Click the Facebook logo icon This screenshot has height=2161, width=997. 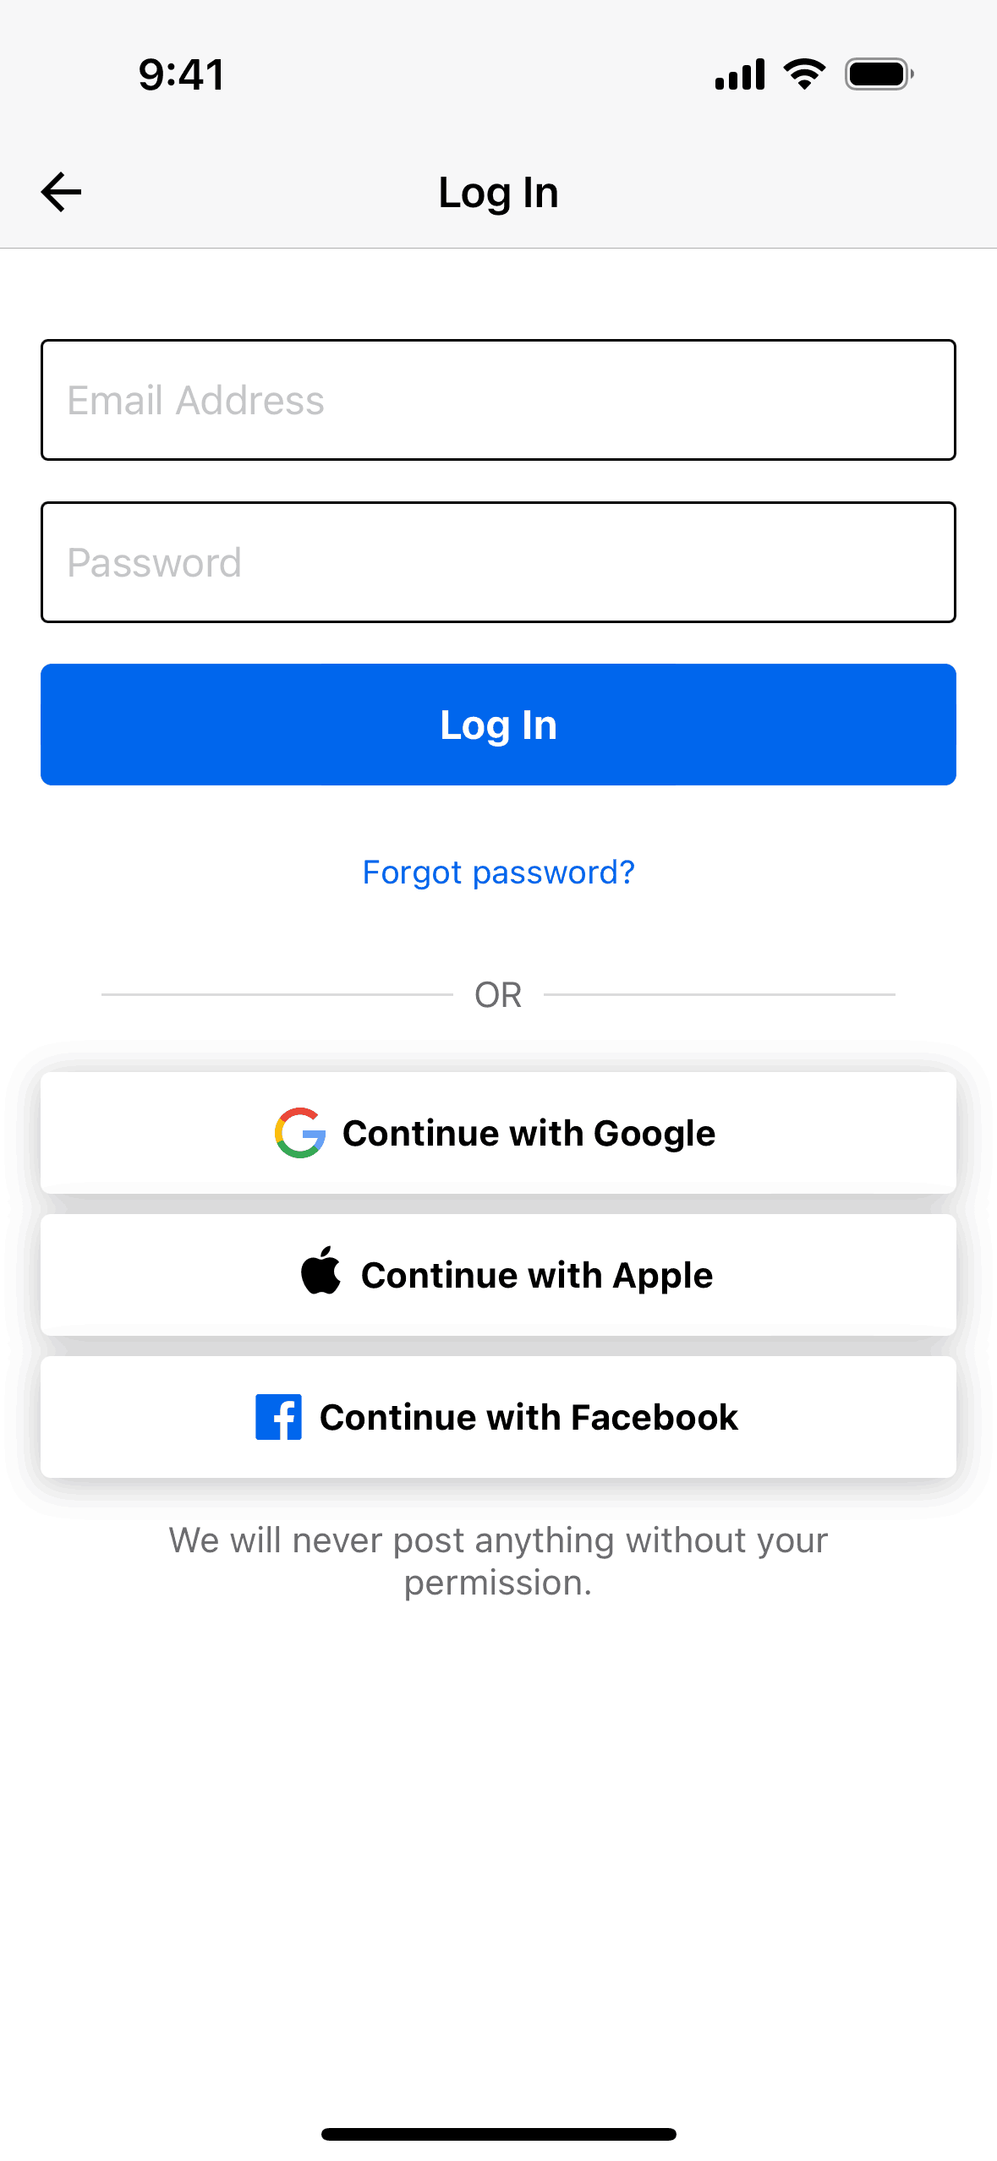[x=278, y=1417]
